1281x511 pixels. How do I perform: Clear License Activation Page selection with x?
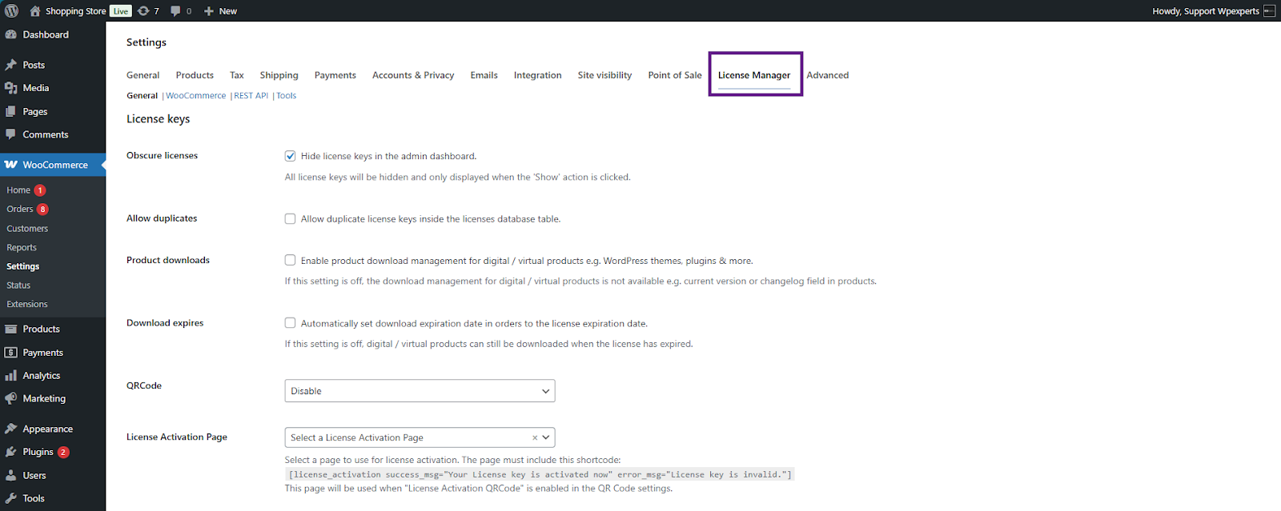[535, 437]
